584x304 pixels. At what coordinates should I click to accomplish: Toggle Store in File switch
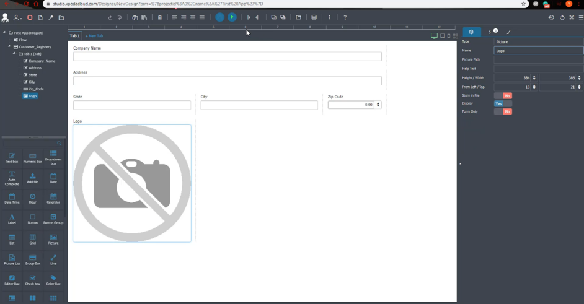[503, 95]
